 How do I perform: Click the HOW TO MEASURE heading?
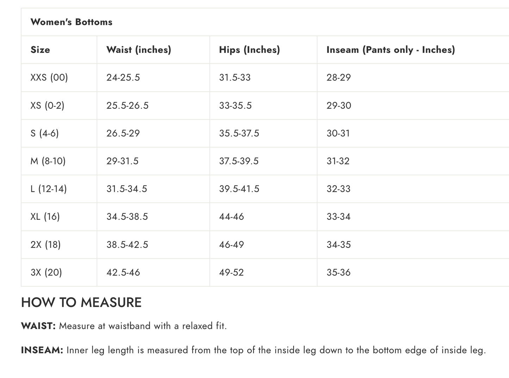(x=81, y=303)
